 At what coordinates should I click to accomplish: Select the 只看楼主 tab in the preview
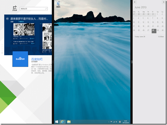tap(21, 21)
